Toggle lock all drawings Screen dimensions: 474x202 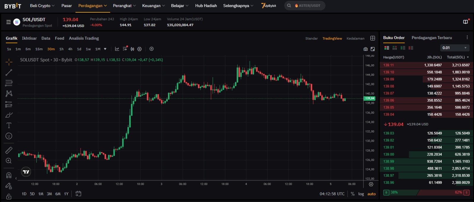tap(9, 197)
